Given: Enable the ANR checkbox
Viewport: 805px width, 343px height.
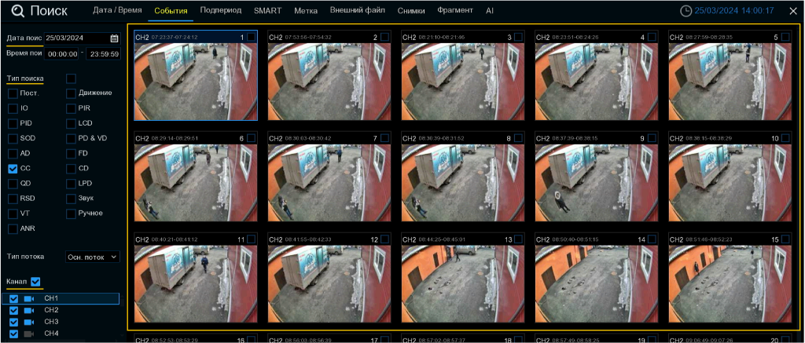Looking at the screenshot, I should 13,228.
